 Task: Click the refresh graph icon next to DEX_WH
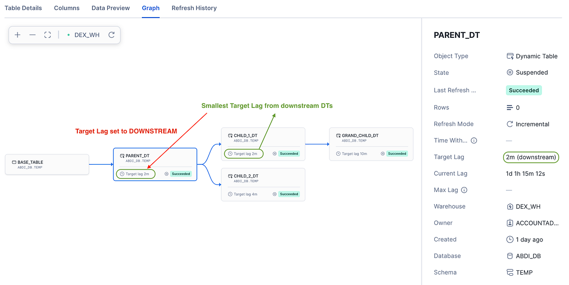tap(111, 35)
